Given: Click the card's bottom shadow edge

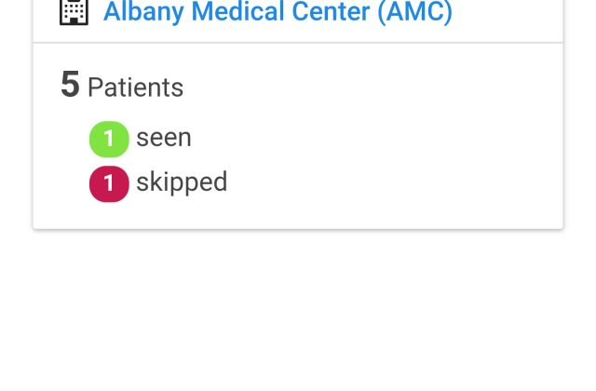Looking at the screenshot, I should pyautogui.click(x=298, y=229).
